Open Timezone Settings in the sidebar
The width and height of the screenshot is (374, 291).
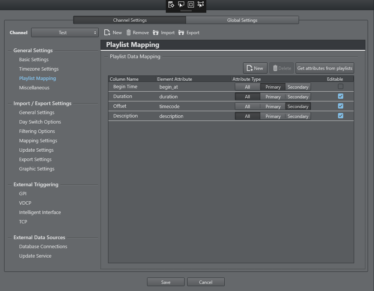(x=39, y=69)
